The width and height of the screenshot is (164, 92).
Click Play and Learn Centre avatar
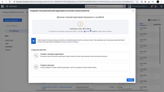(x=129, y=6)
